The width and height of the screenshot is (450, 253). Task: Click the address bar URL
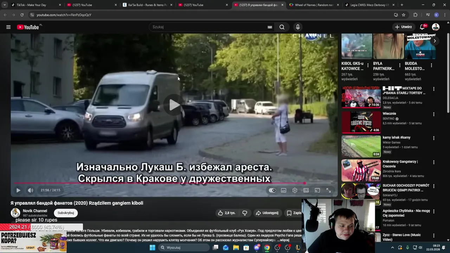(64, 15)
